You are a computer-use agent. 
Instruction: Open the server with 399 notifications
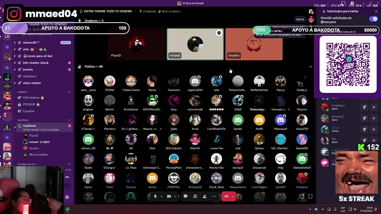tap(7, 96)
